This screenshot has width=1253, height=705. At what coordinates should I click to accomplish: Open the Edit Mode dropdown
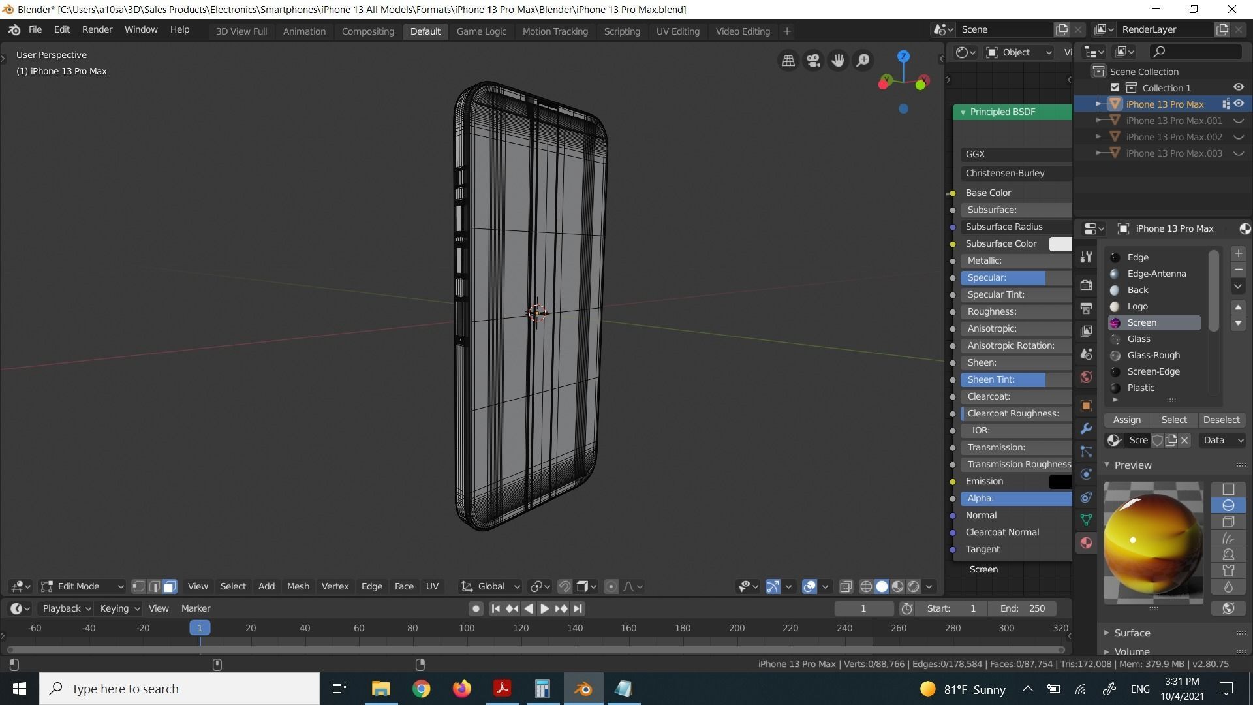82,587
